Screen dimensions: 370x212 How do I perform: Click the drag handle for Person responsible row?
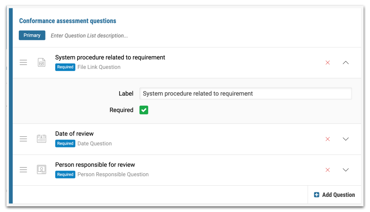coord(23,169)
